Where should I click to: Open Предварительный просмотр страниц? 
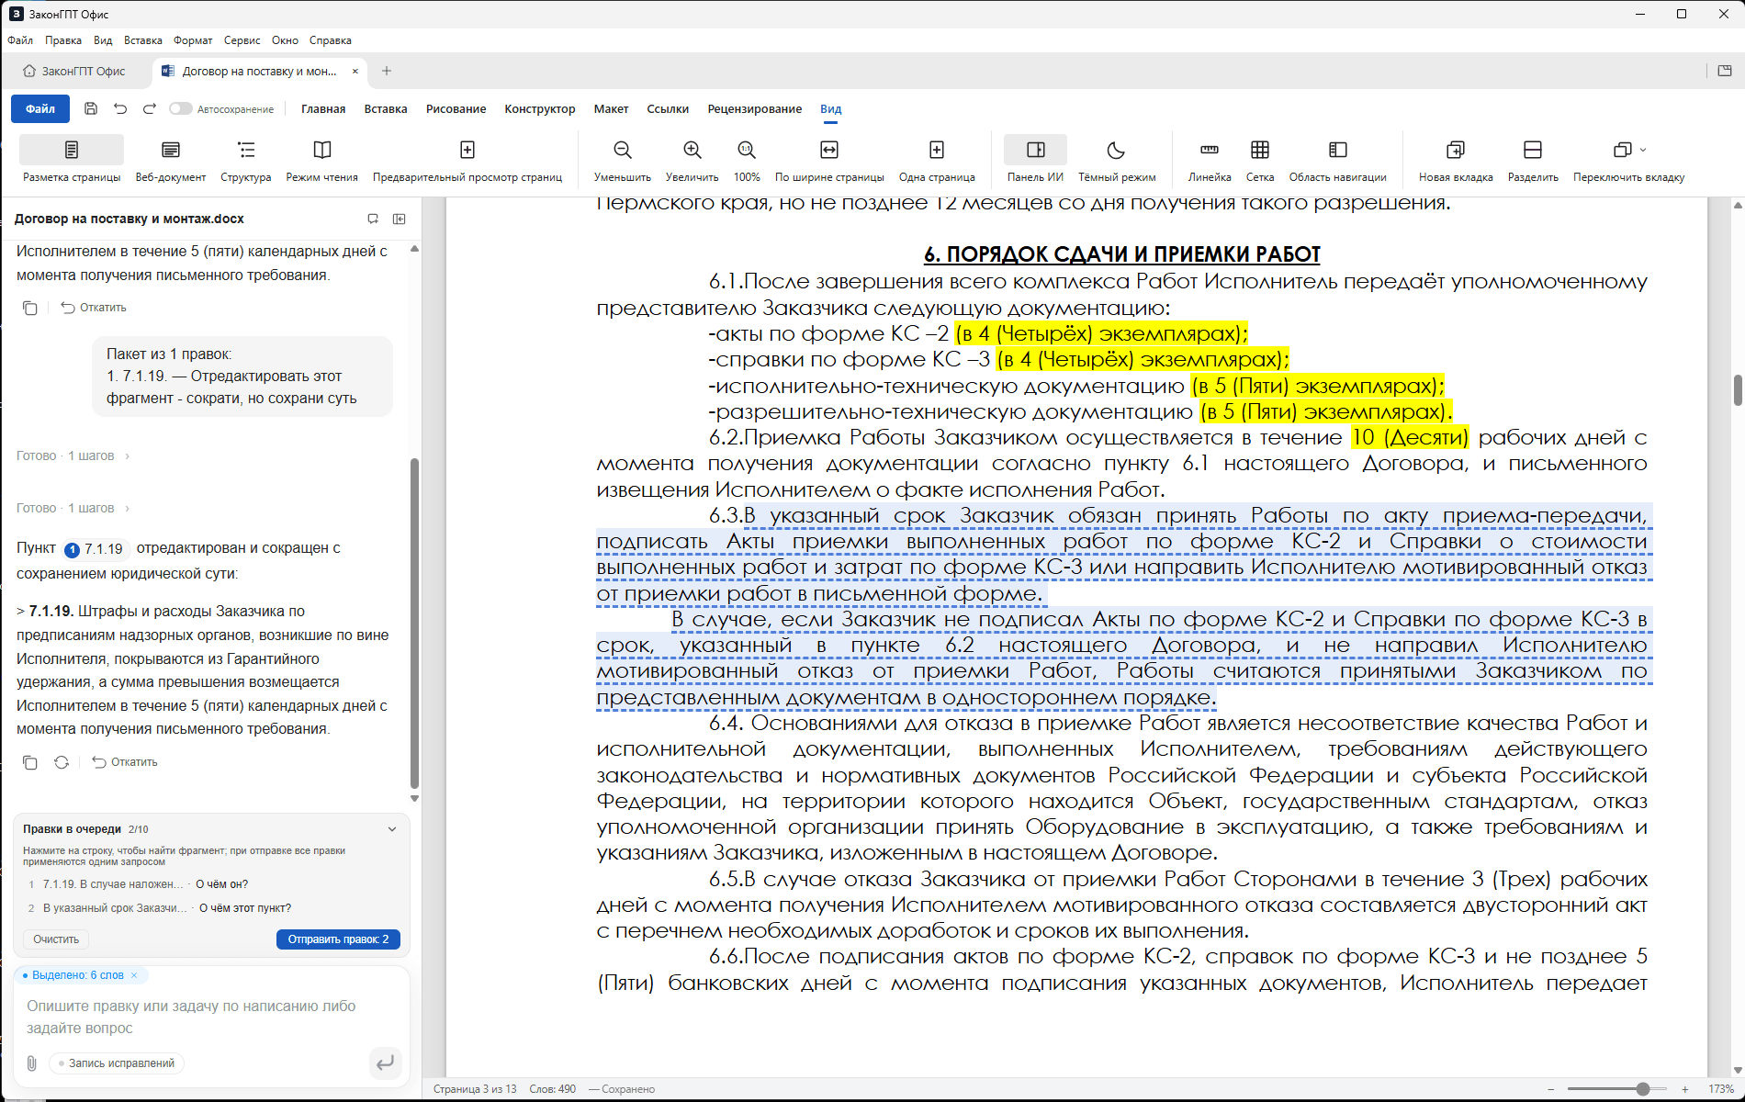pyautogui.click(x=467, y=160)
